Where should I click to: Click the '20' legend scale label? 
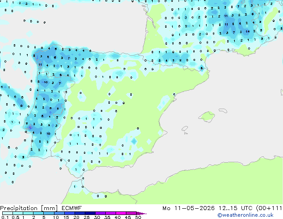[x=76, y=217]
